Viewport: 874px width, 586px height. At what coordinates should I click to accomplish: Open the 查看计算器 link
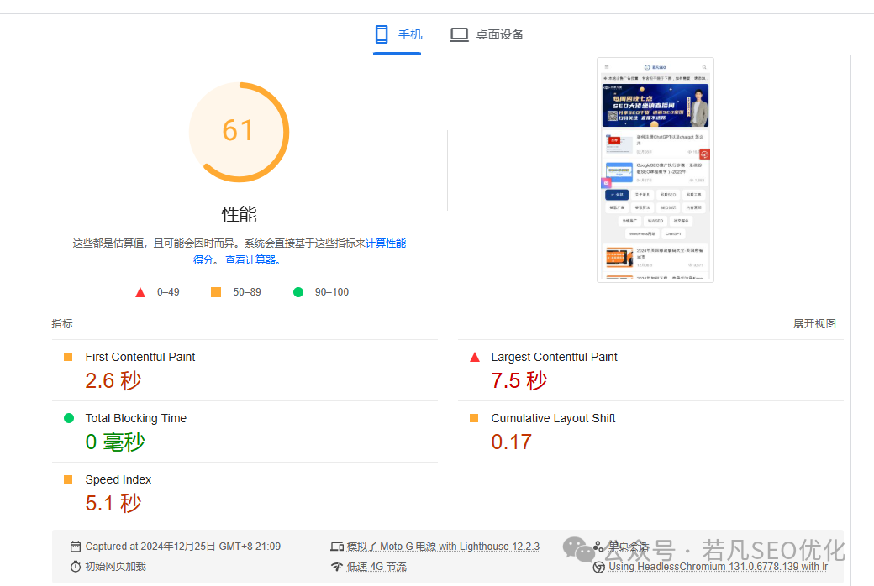pos(252,260)
